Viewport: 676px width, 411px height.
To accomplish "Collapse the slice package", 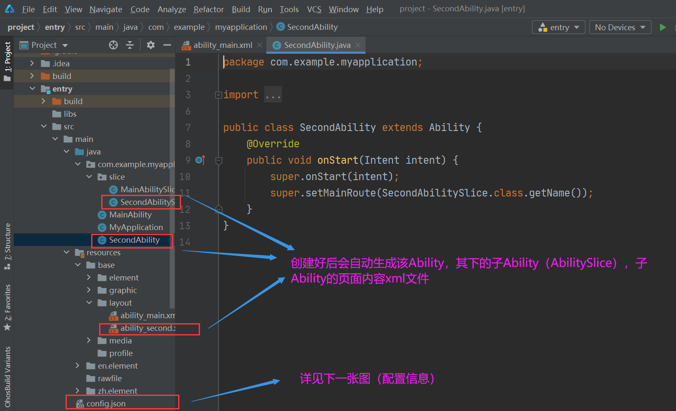I will [x=89, y=177].
